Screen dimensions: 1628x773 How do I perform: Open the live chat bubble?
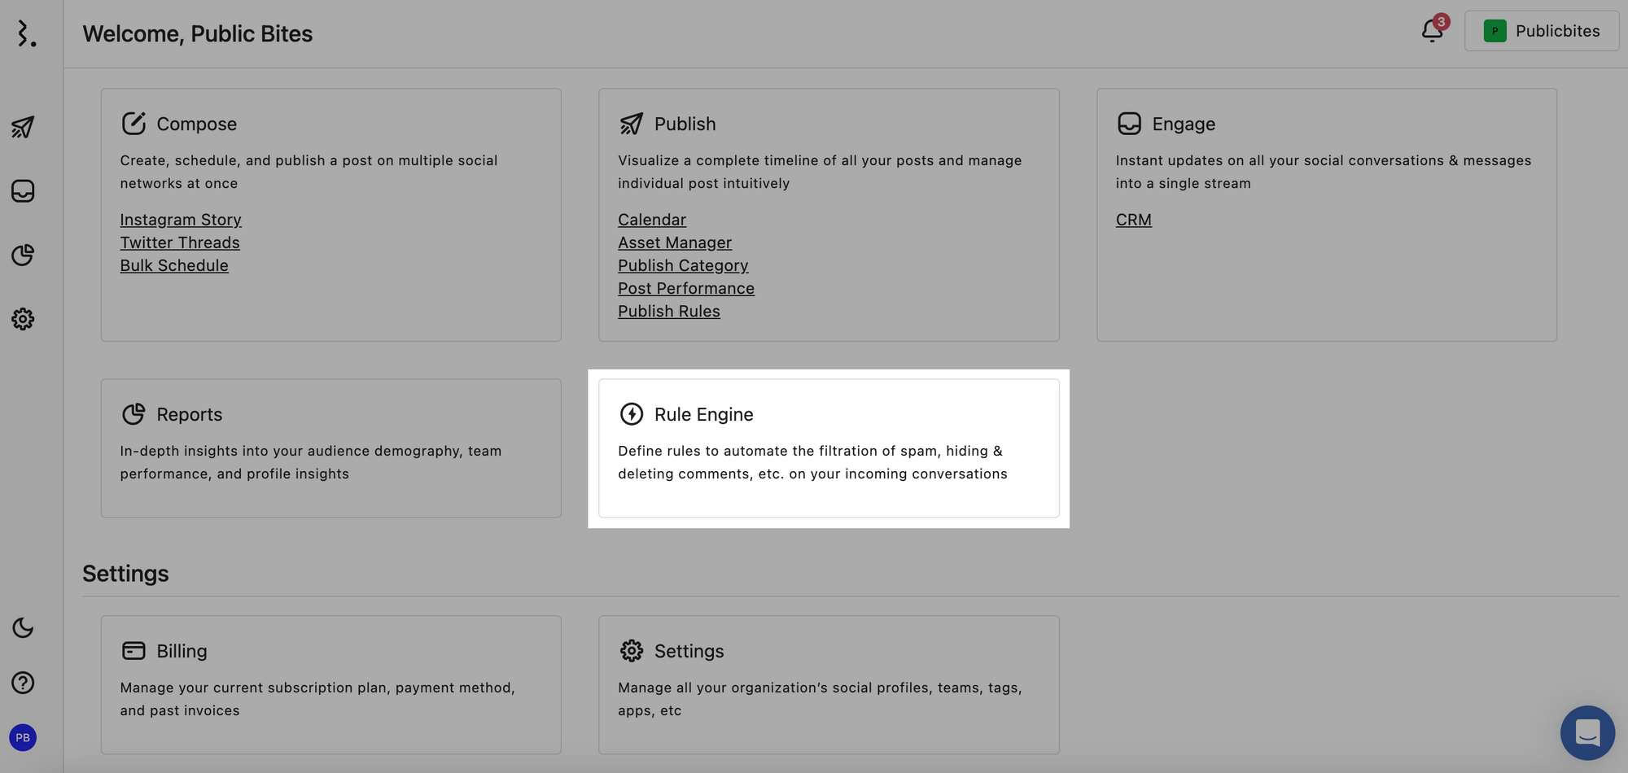(1586, 732)
